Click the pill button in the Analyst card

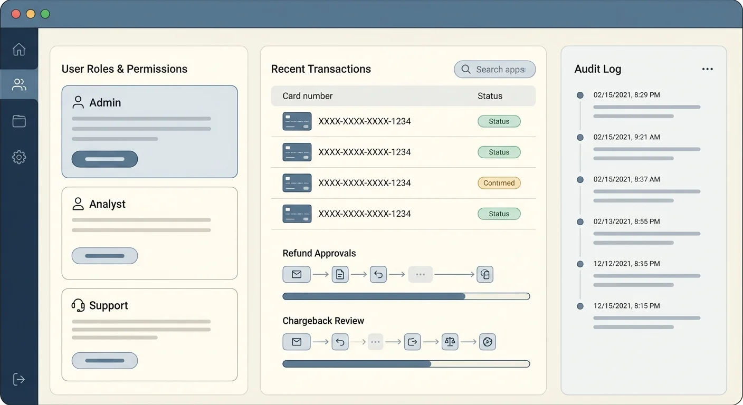[104, 256]
